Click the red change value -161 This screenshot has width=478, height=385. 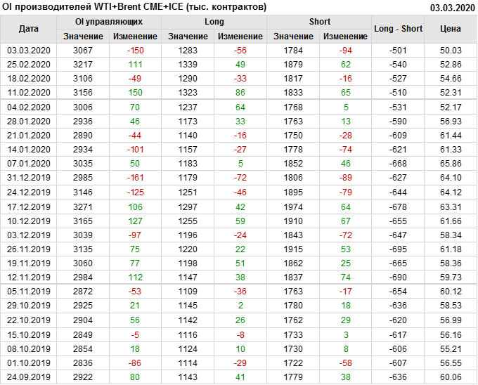click(x=135, y=178)
